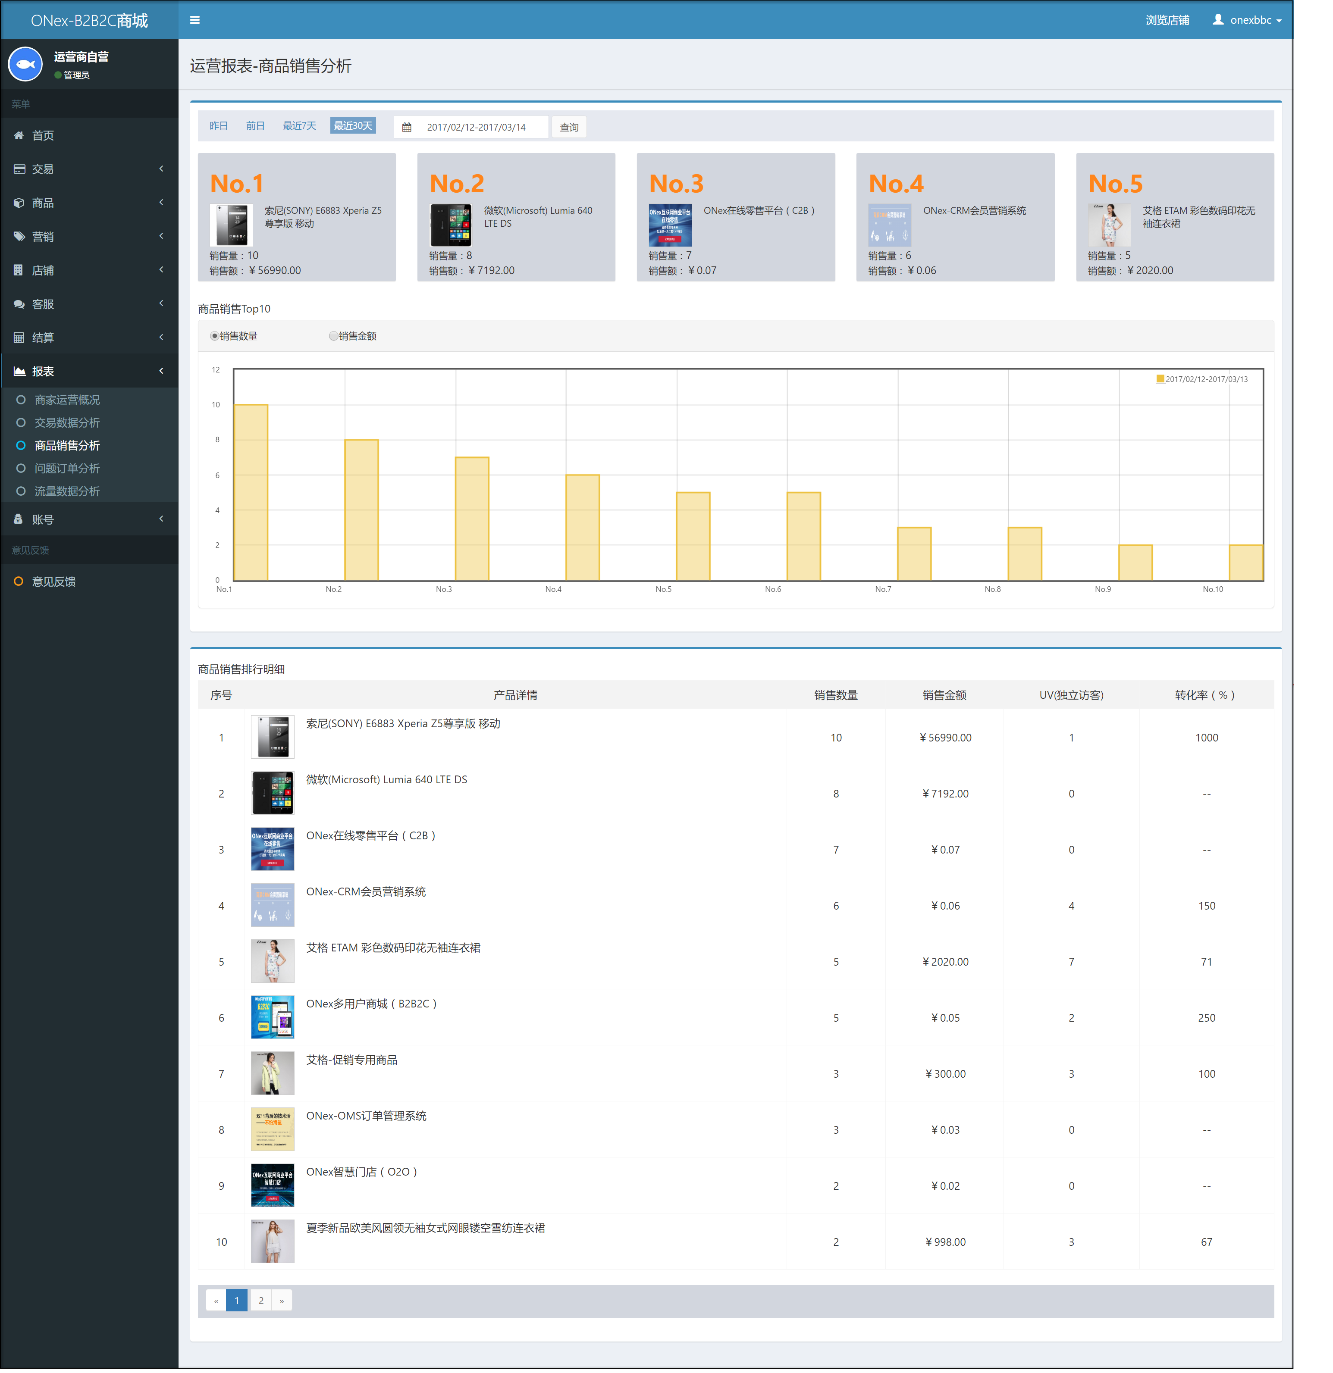Viewport: 1333px width, 1373px height.
Task: Click the tags icon for 营销
Action: point(19,236)
